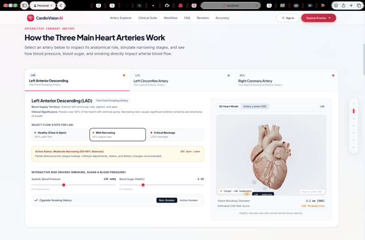Open the pink round pinned tab
Viewport: 365px width, 240px height.
coord(194,5)
